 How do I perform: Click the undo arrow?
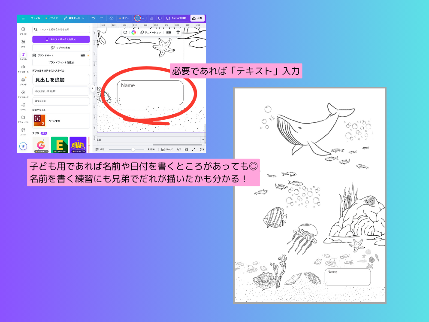[93, 18]
